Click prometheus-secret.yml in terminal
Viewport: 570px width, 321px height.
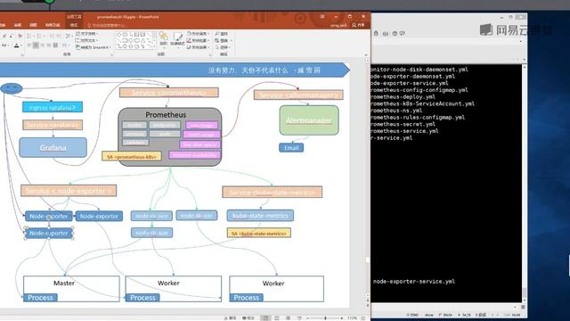tap(403, 124)
